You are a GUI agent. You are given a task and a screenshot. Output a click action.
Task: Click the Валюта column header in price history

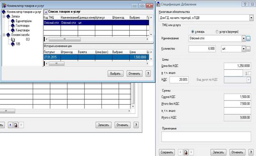coord(86,52)
